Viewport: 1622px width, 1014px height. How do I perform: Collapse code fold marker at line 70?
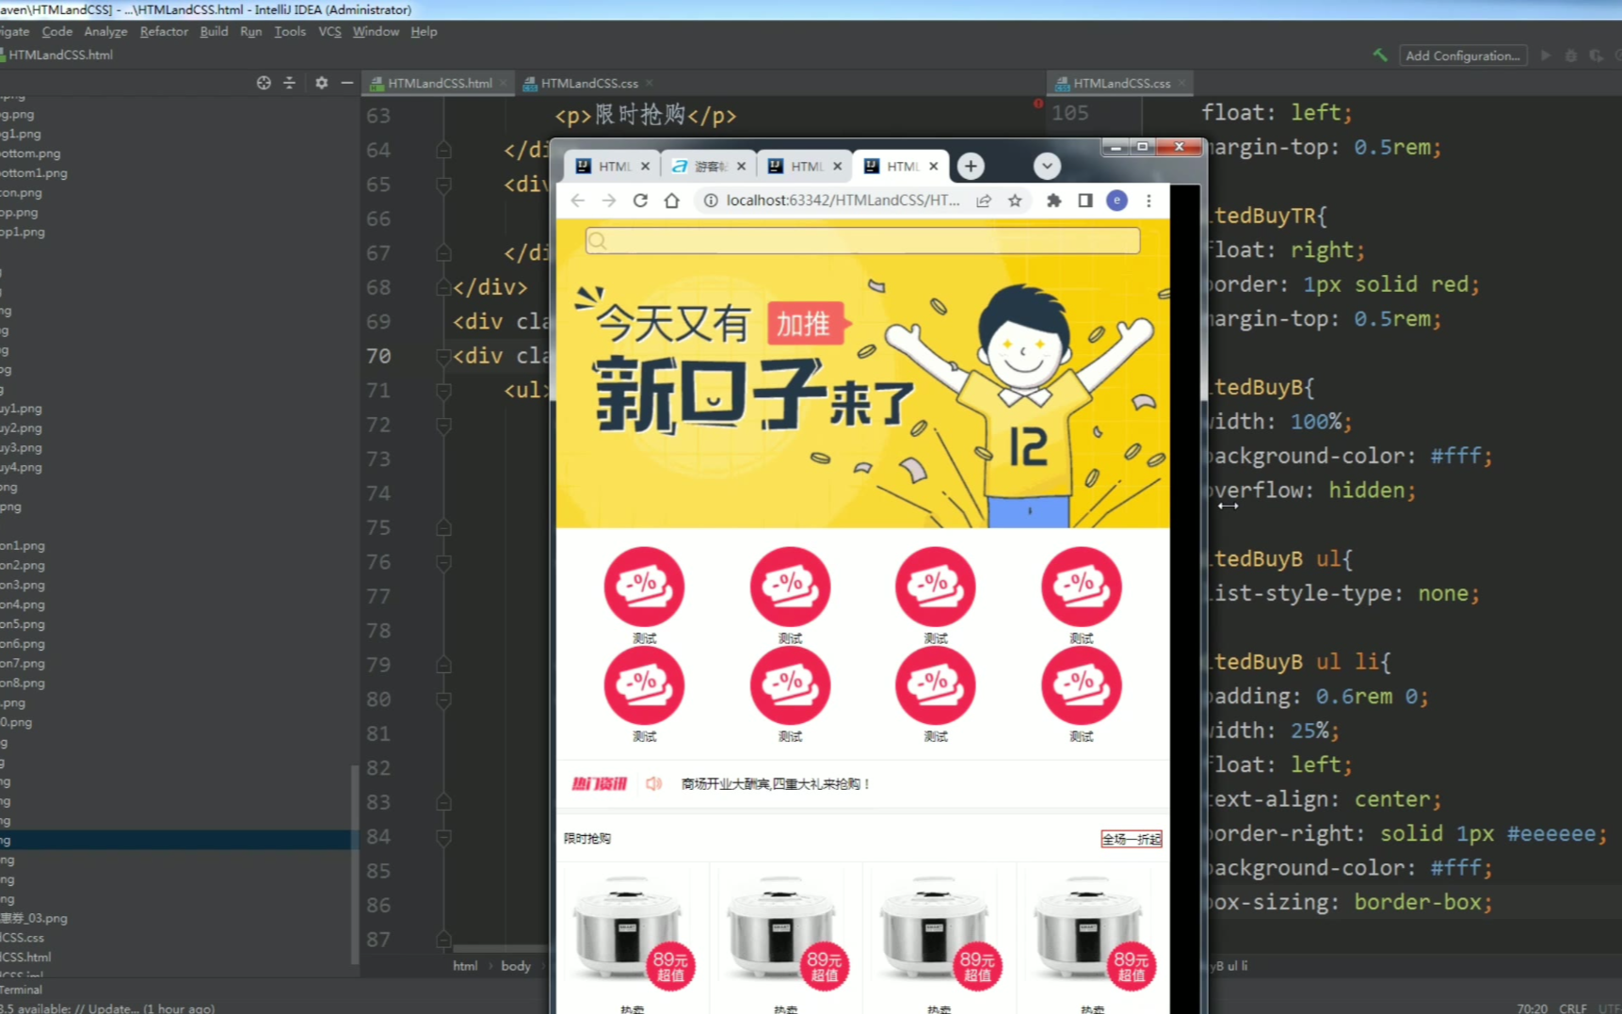[x=443, y=356]
